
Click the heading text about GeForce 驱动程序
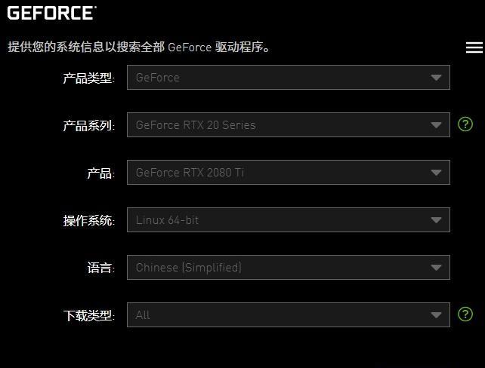click(x=139, y=47)
